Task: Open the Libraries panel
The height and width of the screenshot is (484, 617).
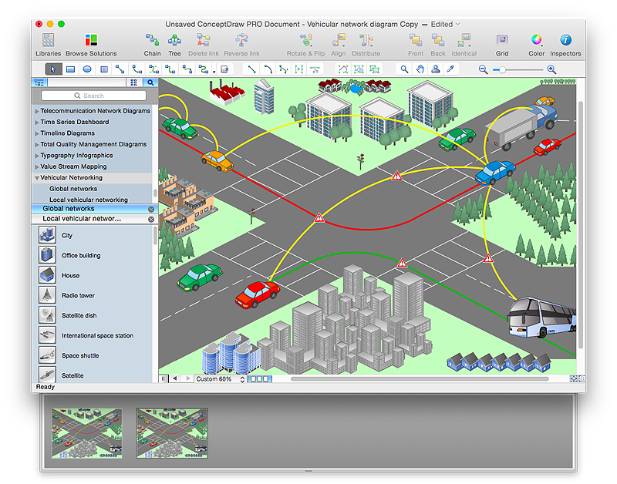Action: click(48, 45)
